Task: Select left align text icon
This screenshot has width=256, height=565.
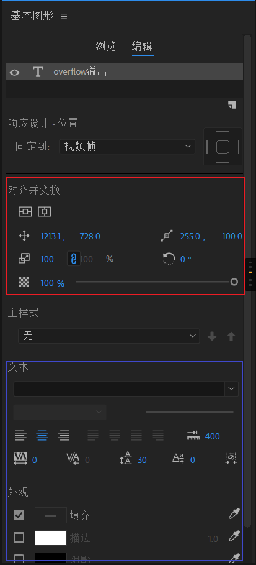Action: 21,436
